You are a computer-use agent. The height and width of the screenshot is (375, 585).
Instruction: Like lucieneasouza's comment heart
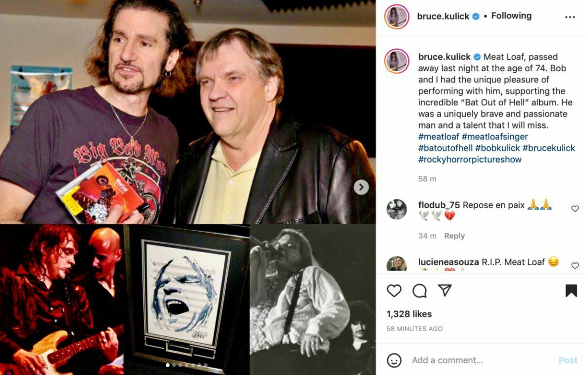[x=575, y=266]
